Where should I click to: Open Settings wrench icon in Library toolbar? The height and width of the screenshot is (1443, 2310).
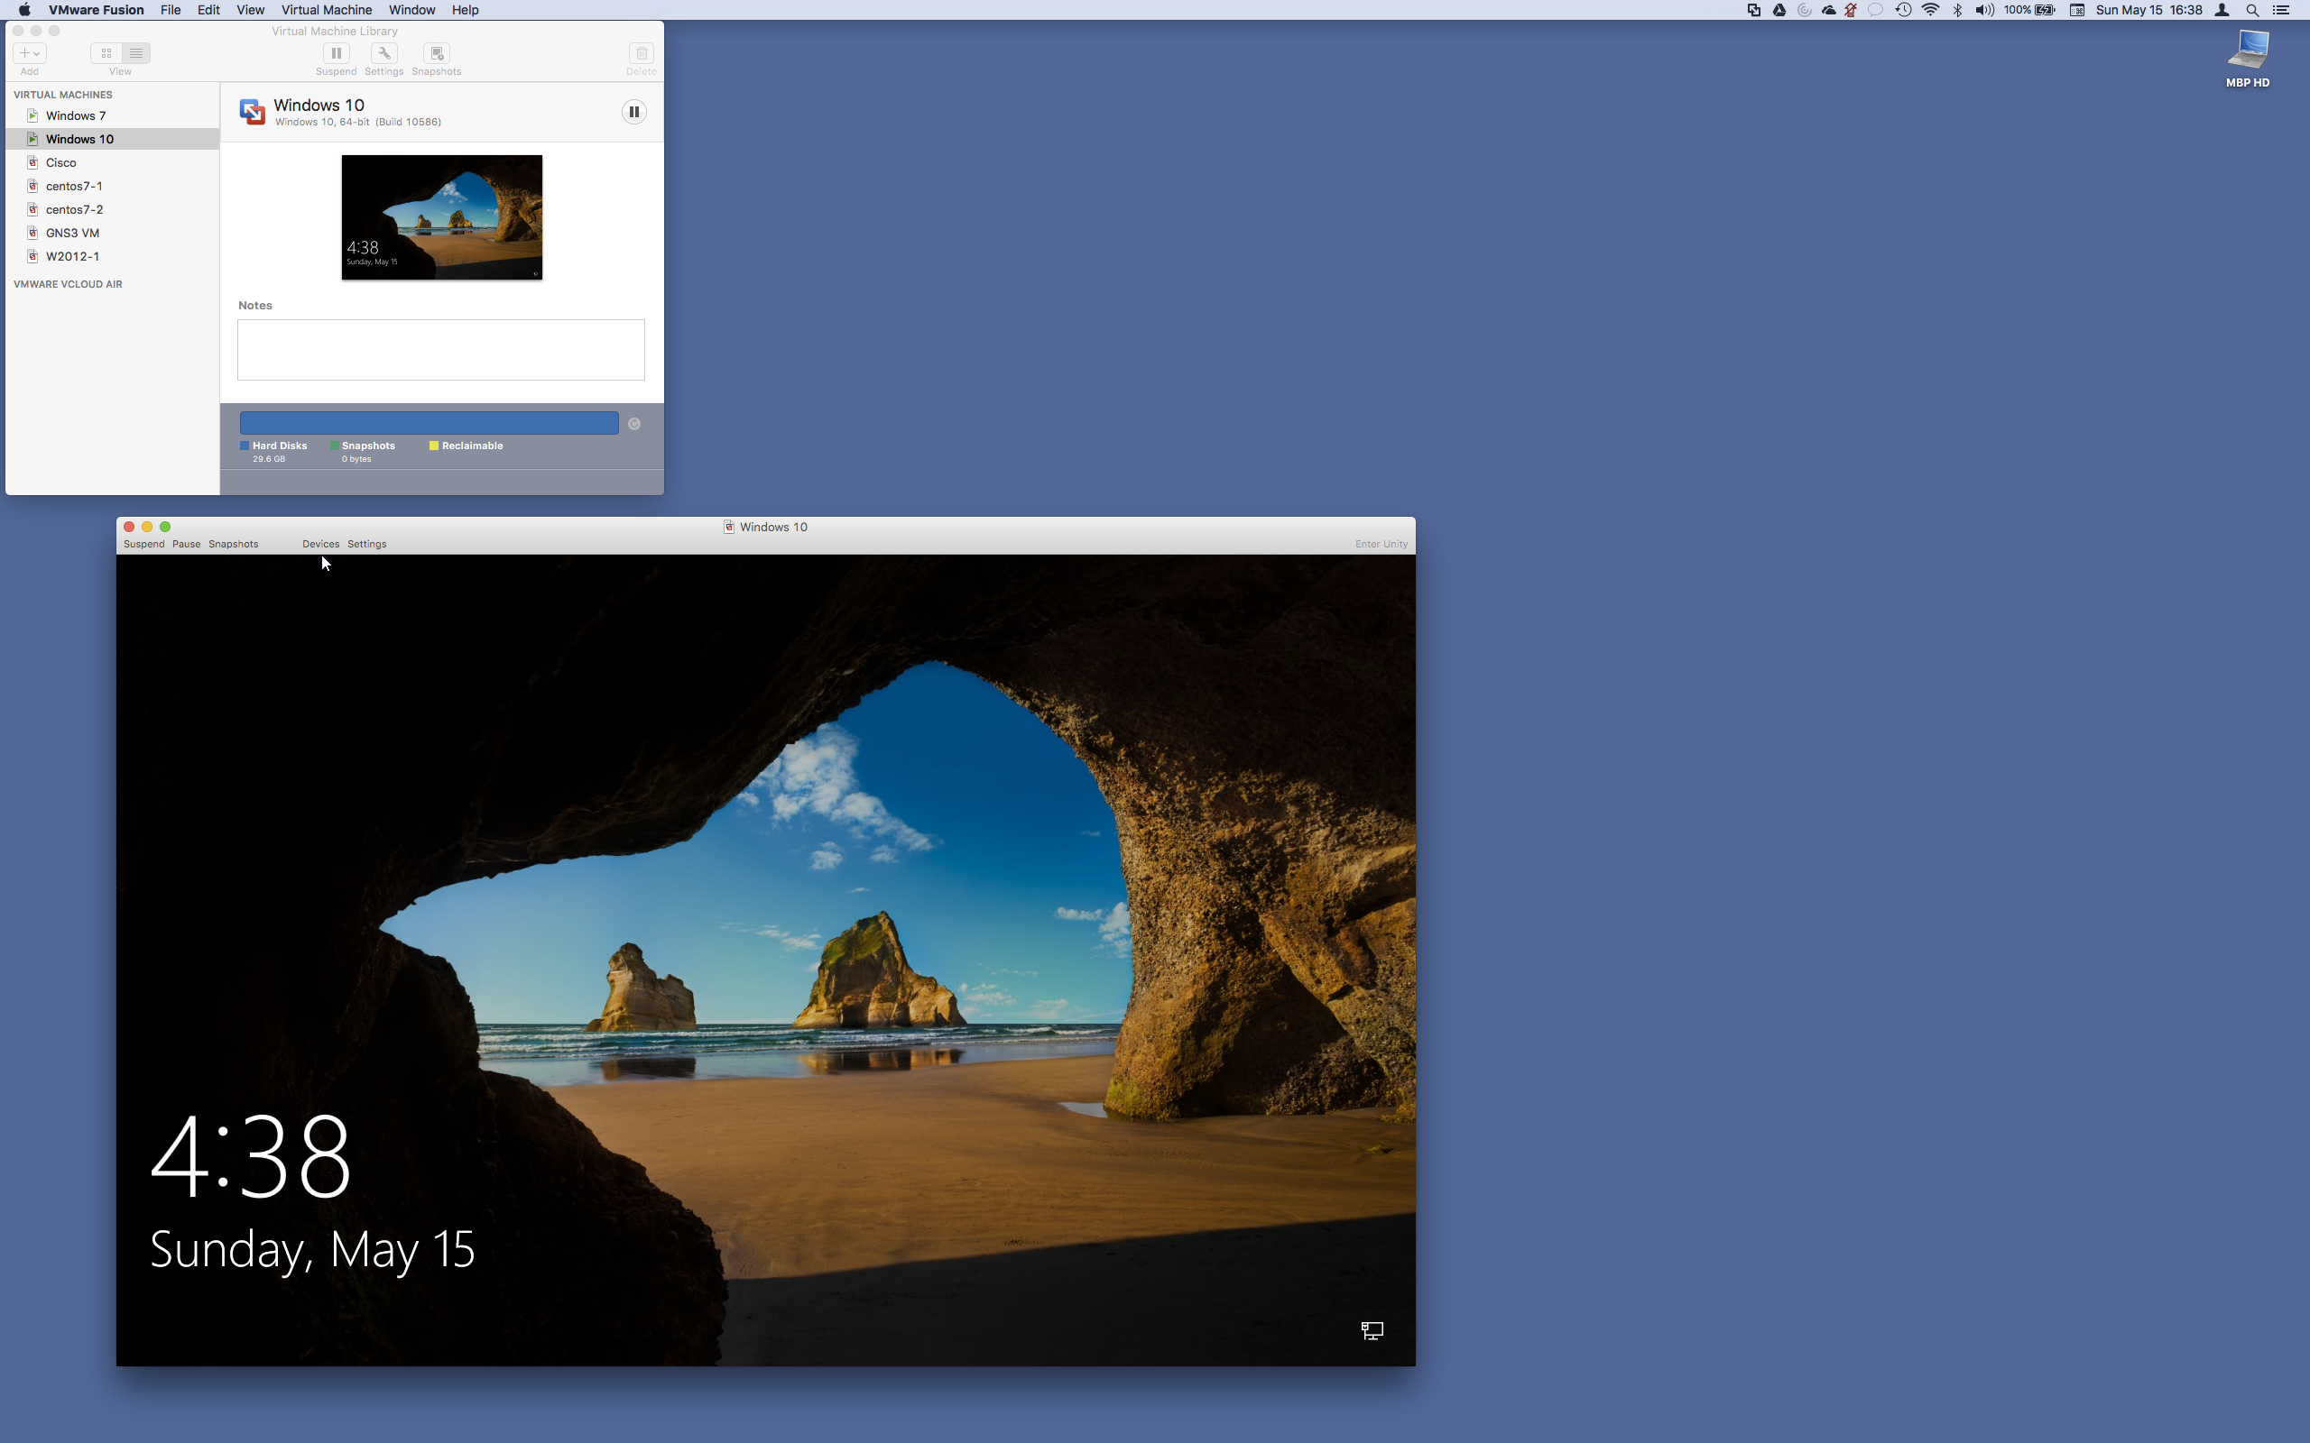[383, 53]
